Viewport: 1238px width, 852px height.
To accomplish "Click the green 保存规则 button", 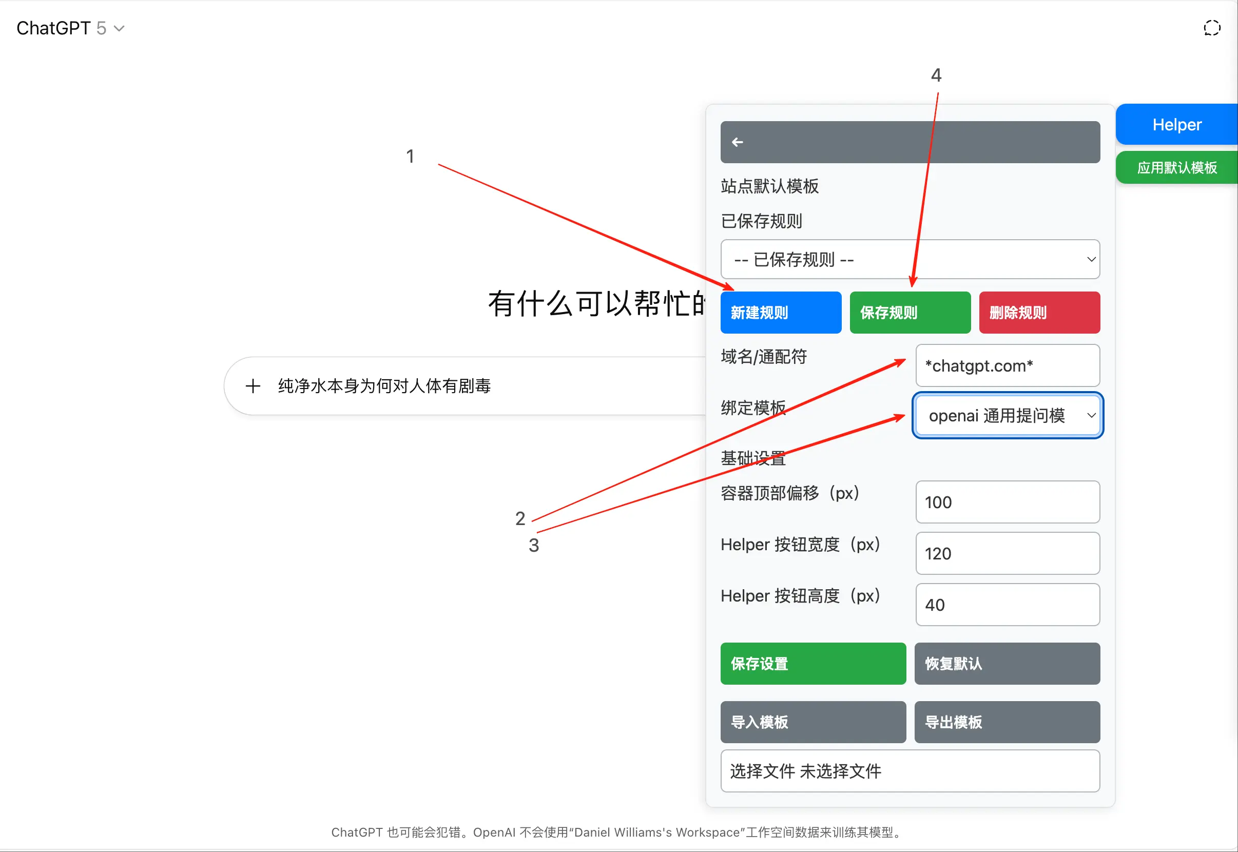I will coord(910,313).
